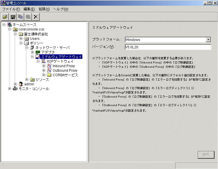The height and width of the screenshot is (169, 218).
Task: Select the リソース tree label
Action: point(42,79)
